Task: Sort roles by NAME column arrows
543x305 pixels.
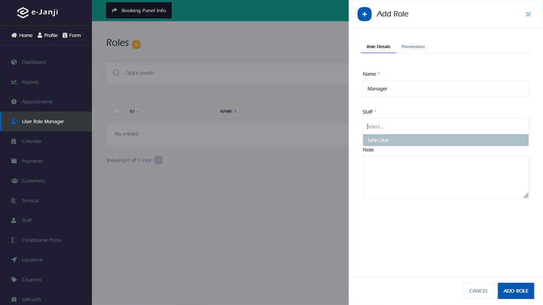Action: 235,111
